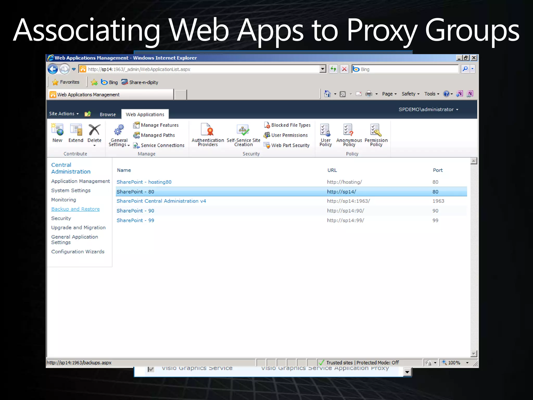Click the Add to Favorites Bar icon
533x400 pixels.
(94, 82)
